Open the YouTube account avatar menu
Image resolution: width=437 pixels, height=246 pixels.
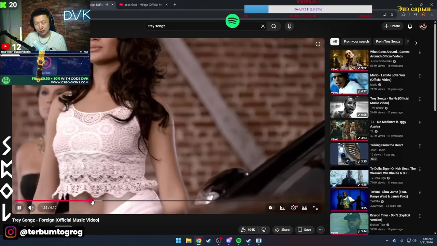(x=423, y=26)
